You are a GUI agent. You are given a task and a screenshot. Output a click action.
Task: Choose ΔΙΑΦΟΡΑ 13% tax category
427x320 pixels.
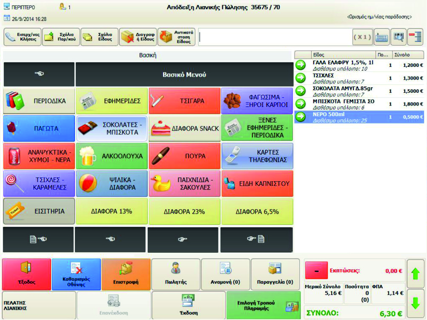pos(112,211)
